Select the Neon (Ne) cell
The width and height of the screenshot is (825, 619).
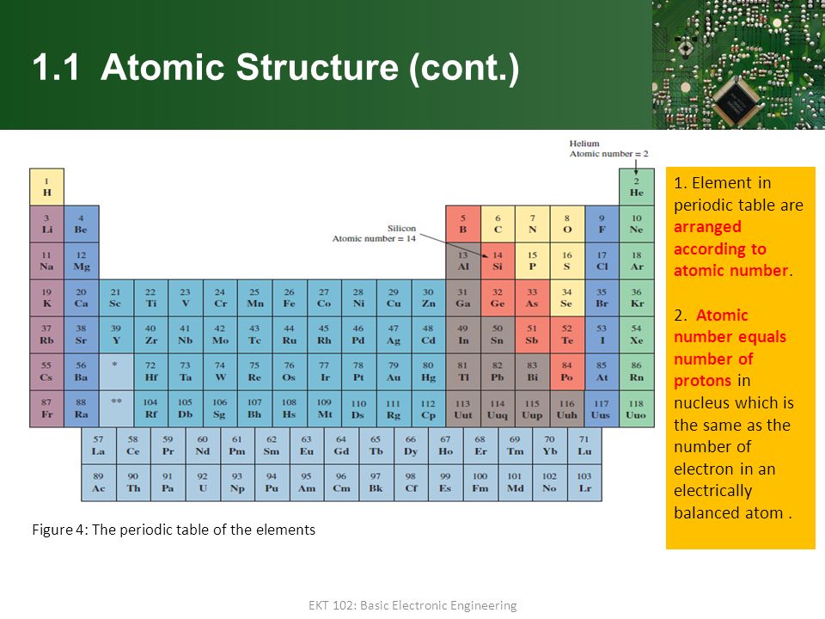[x=637, y=224]
